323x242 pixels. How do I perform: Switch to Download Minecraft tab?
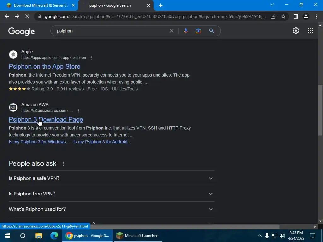[x=39, y=5]
